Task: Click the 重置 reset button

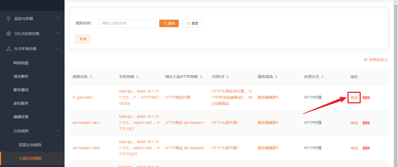Action: 192,23
